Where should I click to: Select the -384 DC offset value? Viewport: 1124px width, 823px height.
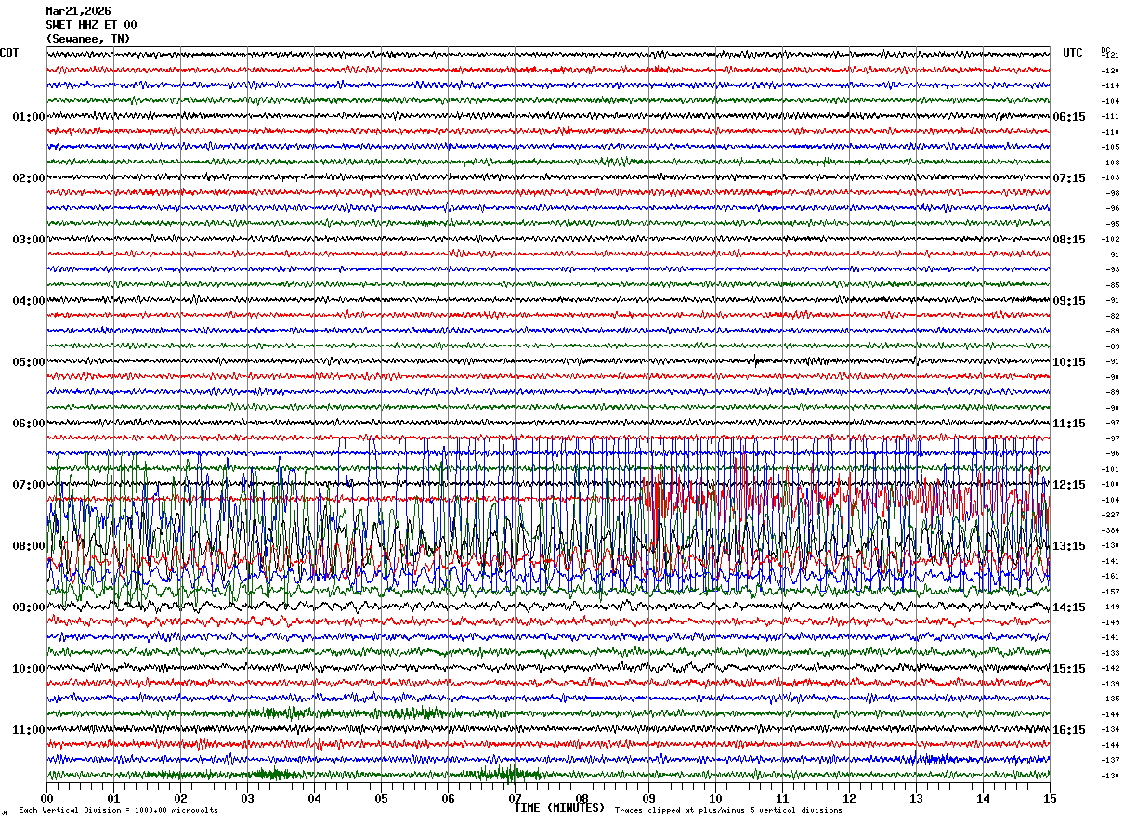pos(1110,530)
